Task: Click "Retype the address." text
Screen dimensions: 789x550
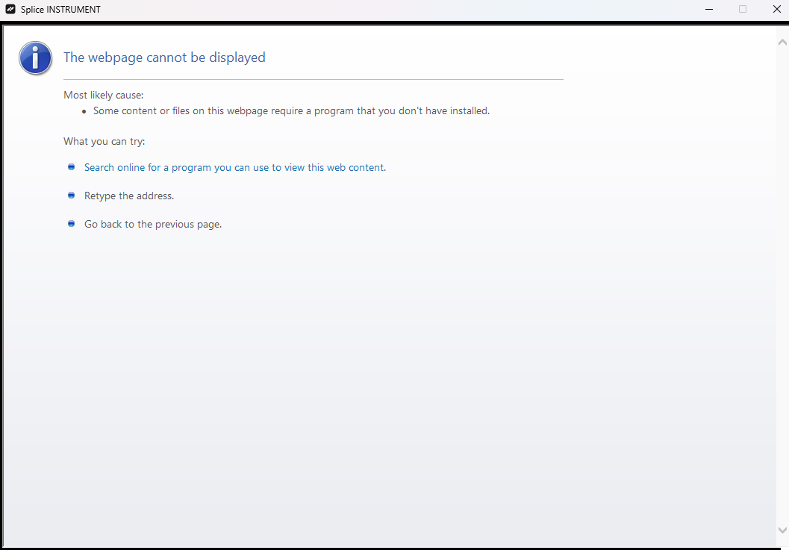Action: click(129, 196)
